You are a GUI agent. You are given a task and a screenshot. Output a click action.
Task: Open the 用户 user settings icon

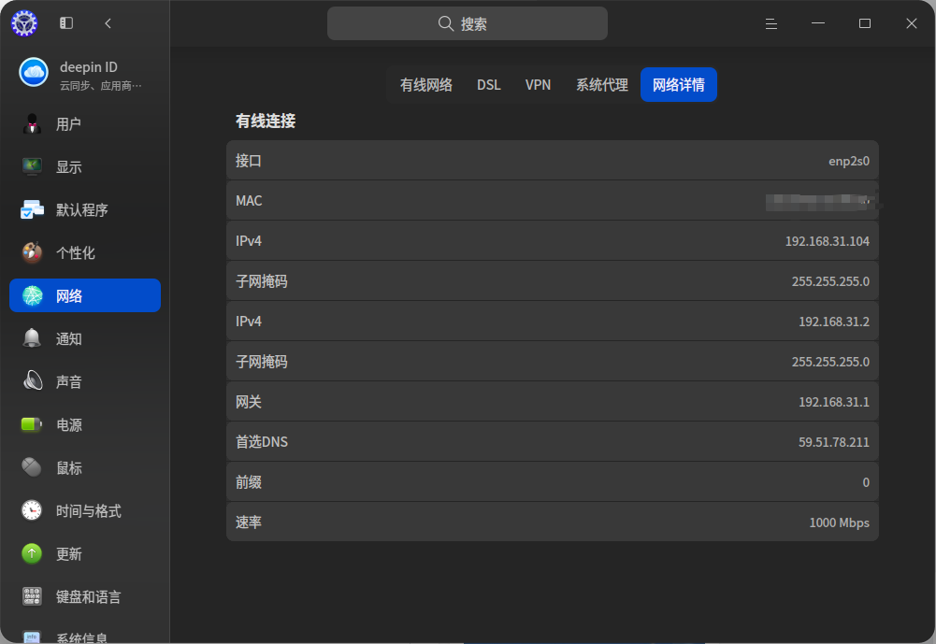(x=32, y=124)
